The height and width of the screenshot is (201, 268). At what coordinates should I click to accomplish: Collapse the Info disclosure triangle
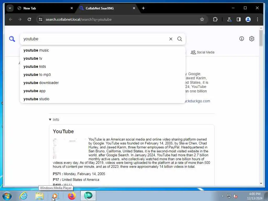50,120
